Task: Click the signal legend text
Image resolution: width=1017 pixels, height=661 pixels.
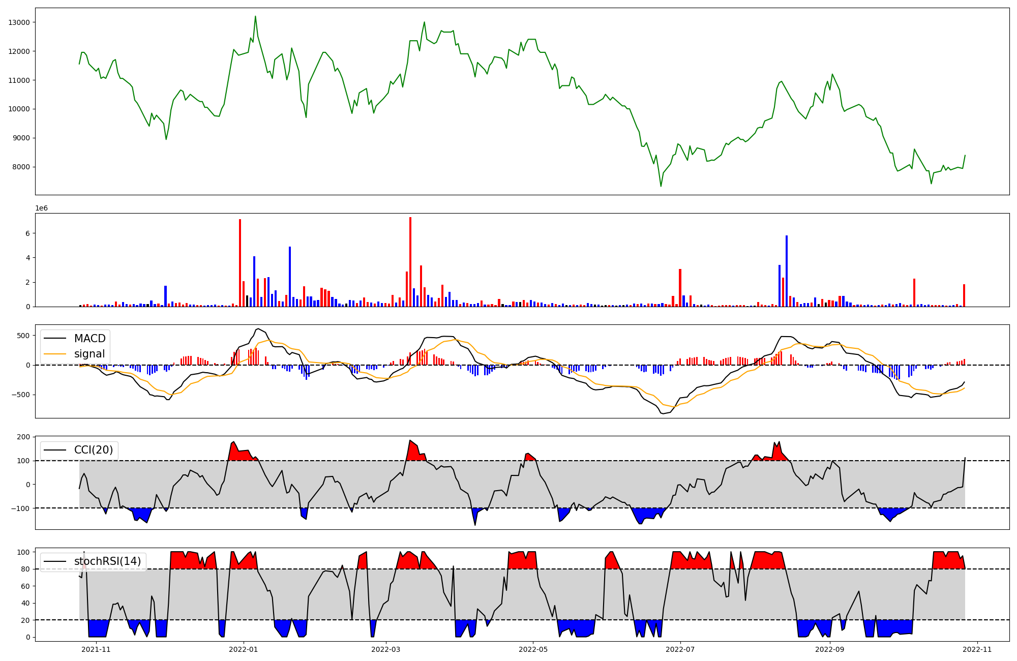Action: [x=89, y=354]
